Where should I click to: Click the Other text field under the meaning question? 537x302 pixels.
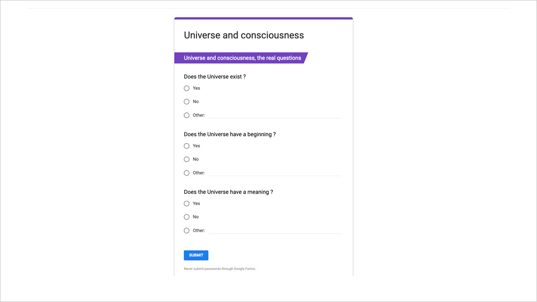point(274,231)
